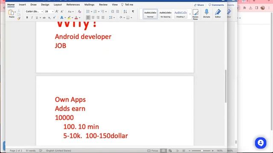Justify the paragraph text

103,17
